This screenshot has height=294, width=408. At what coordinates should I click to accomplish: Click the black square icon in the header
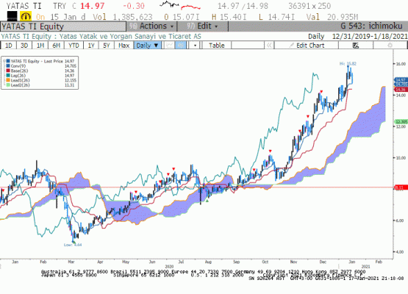coord(12,16)
